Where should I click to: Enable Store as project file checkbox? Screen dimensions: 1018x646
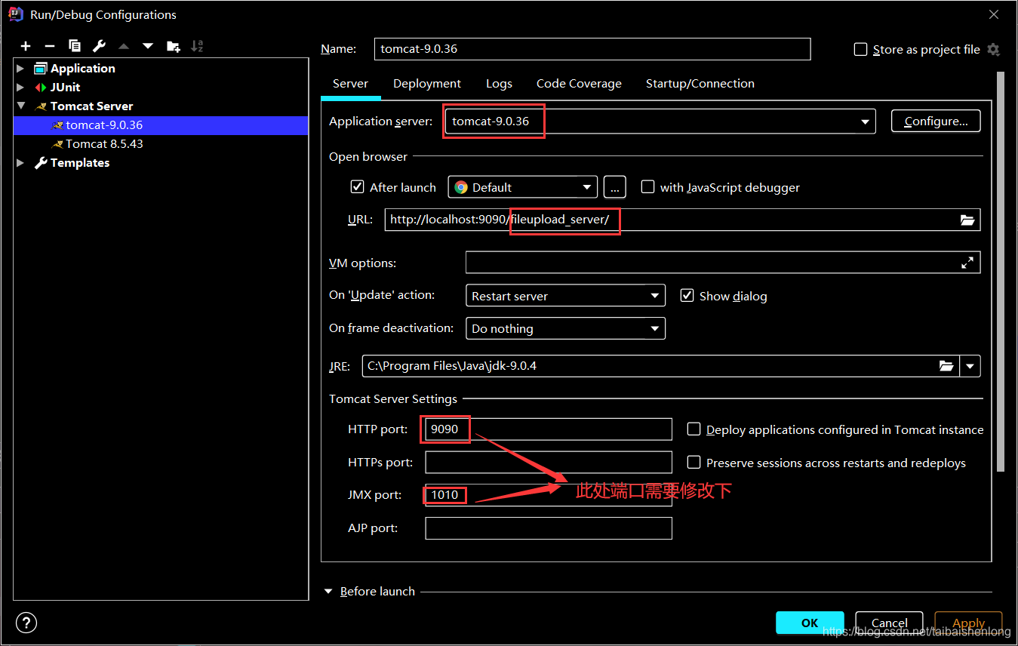click(860, 49)
